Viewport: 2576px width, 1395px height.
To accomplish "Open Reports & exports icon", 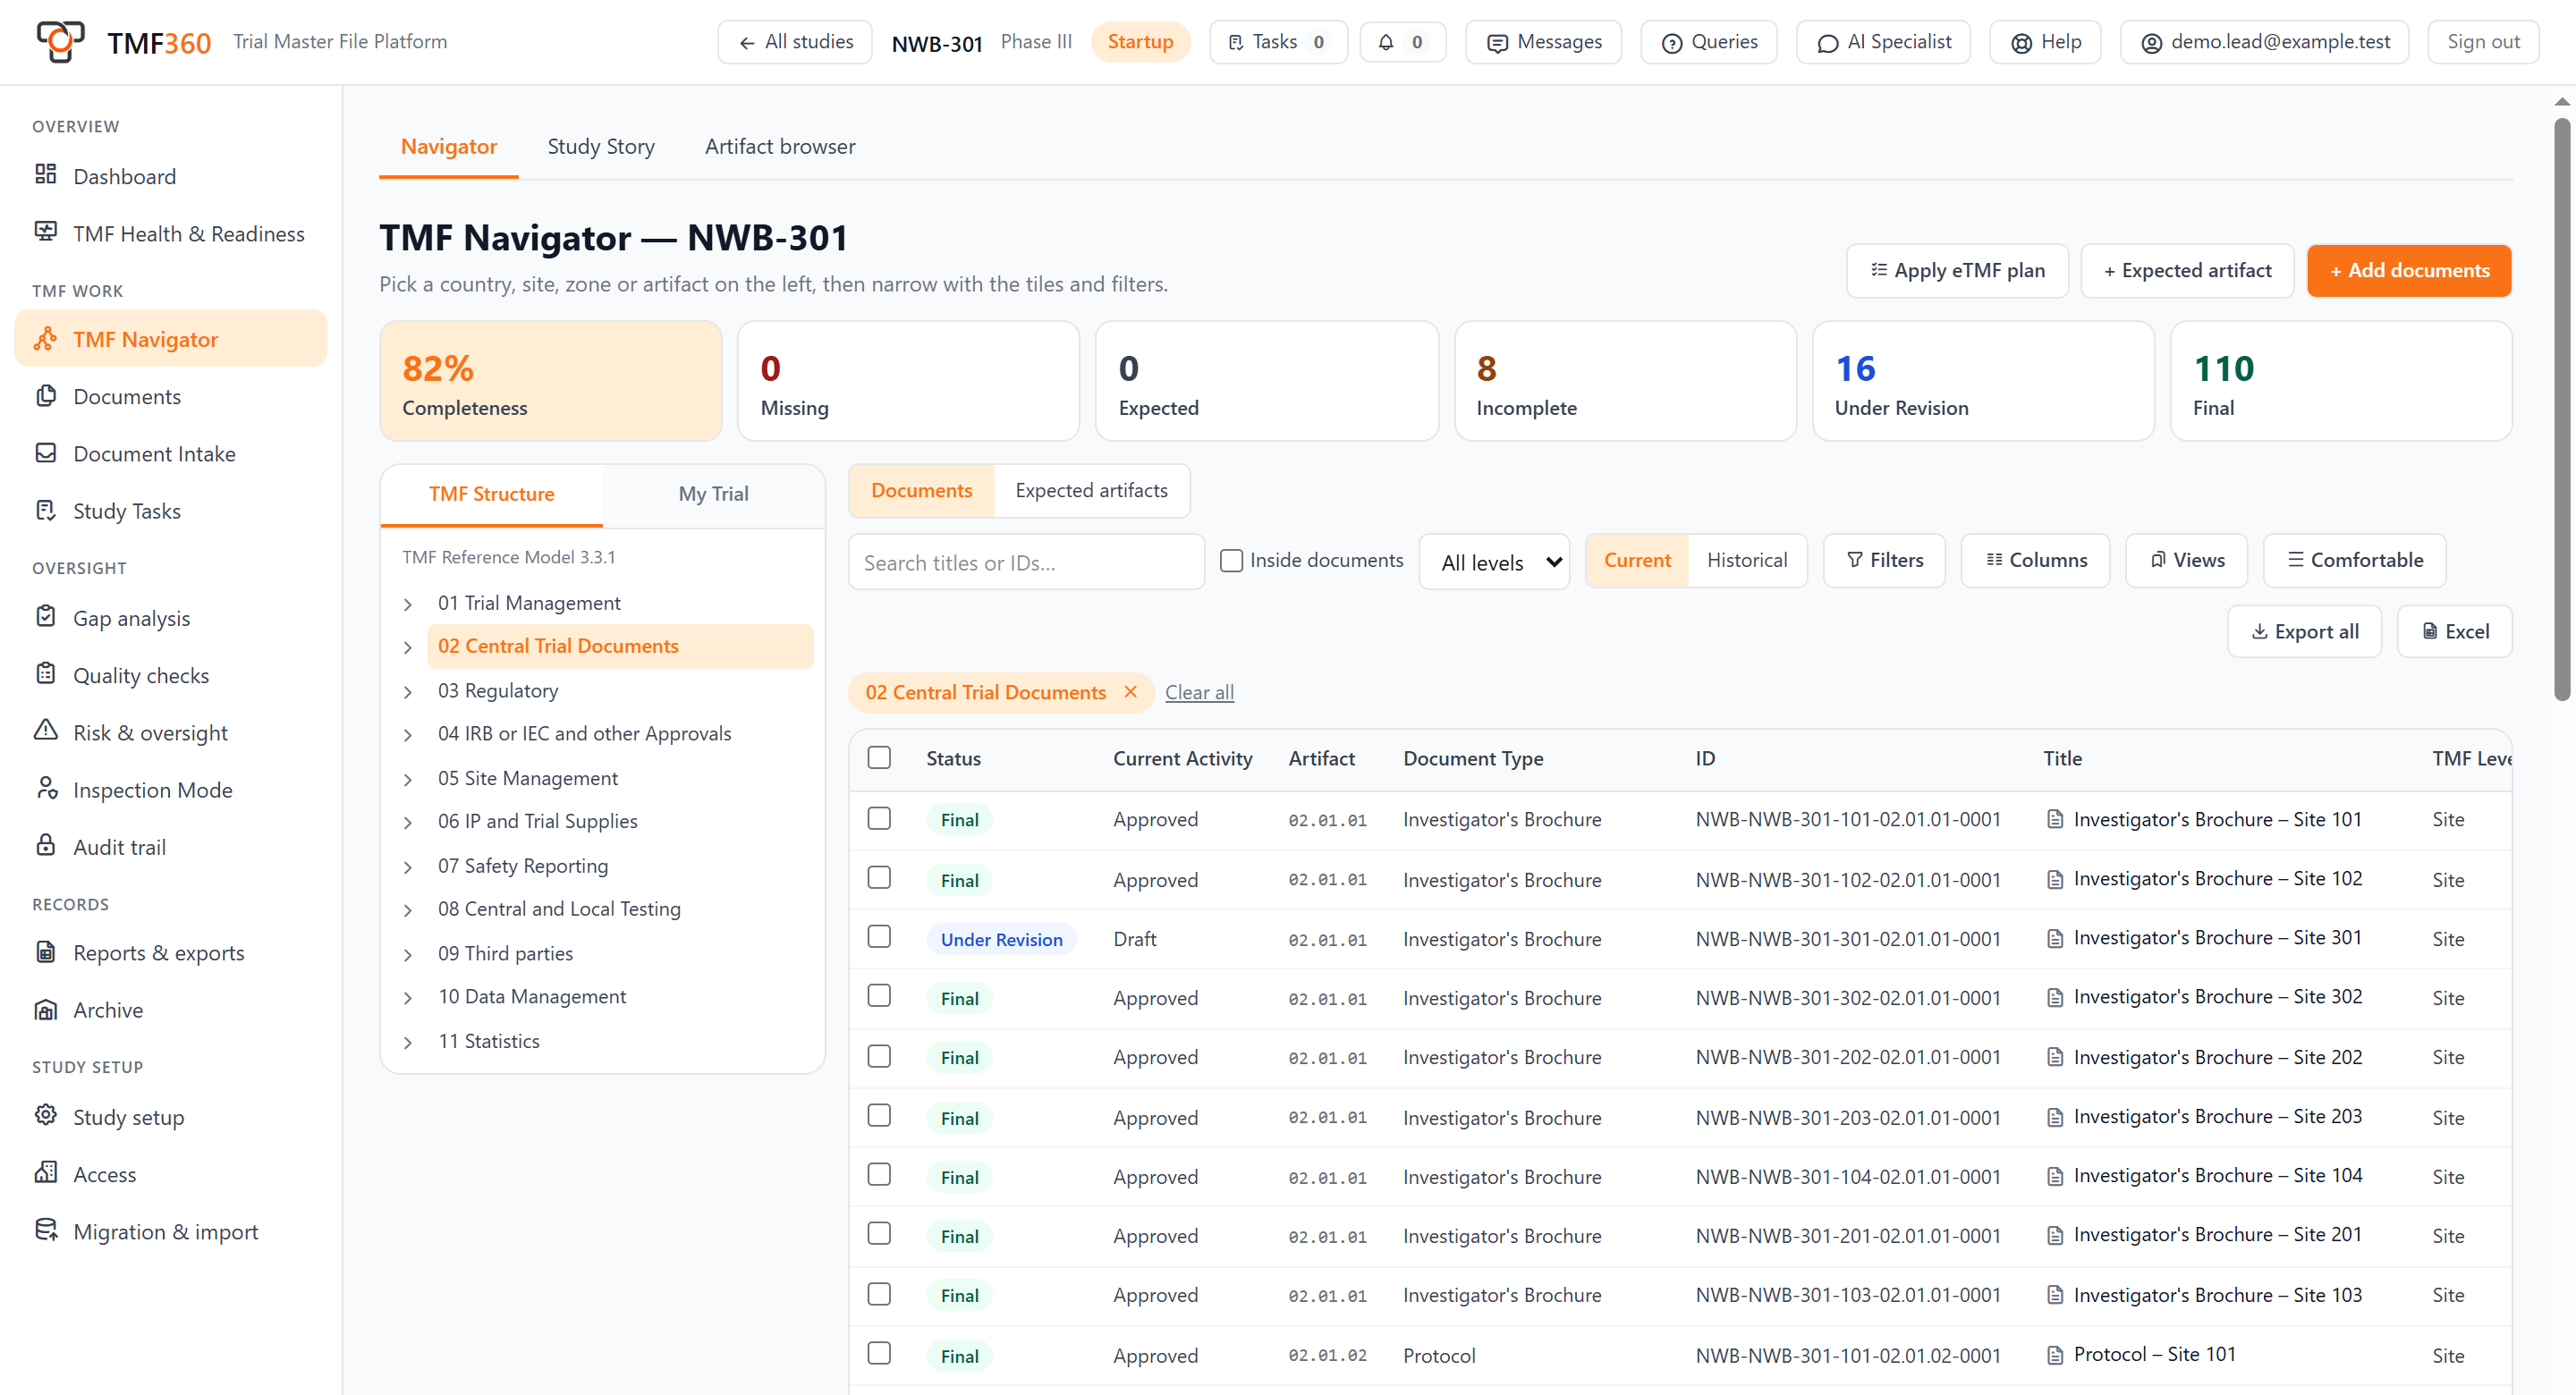I will tap(45, 952).
